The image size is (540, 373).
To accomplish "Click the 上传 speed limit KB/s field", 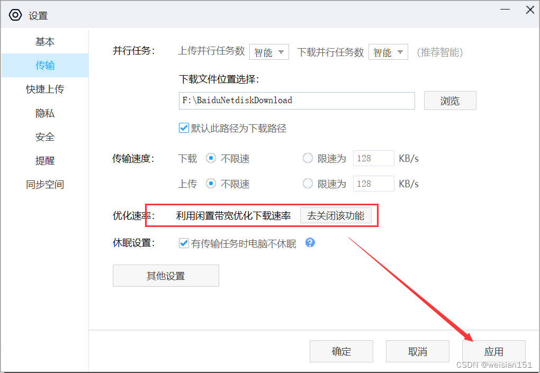I will pyautogui.click(x=374, y=184).
